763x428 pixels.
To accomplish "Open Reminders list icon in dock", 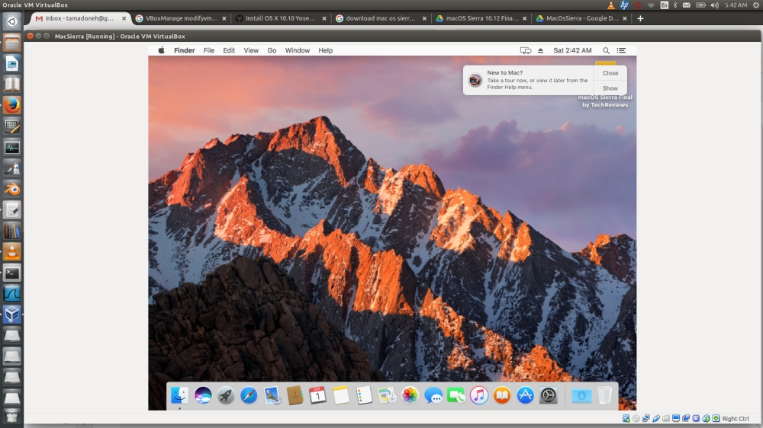I will (x=364, y=395).
